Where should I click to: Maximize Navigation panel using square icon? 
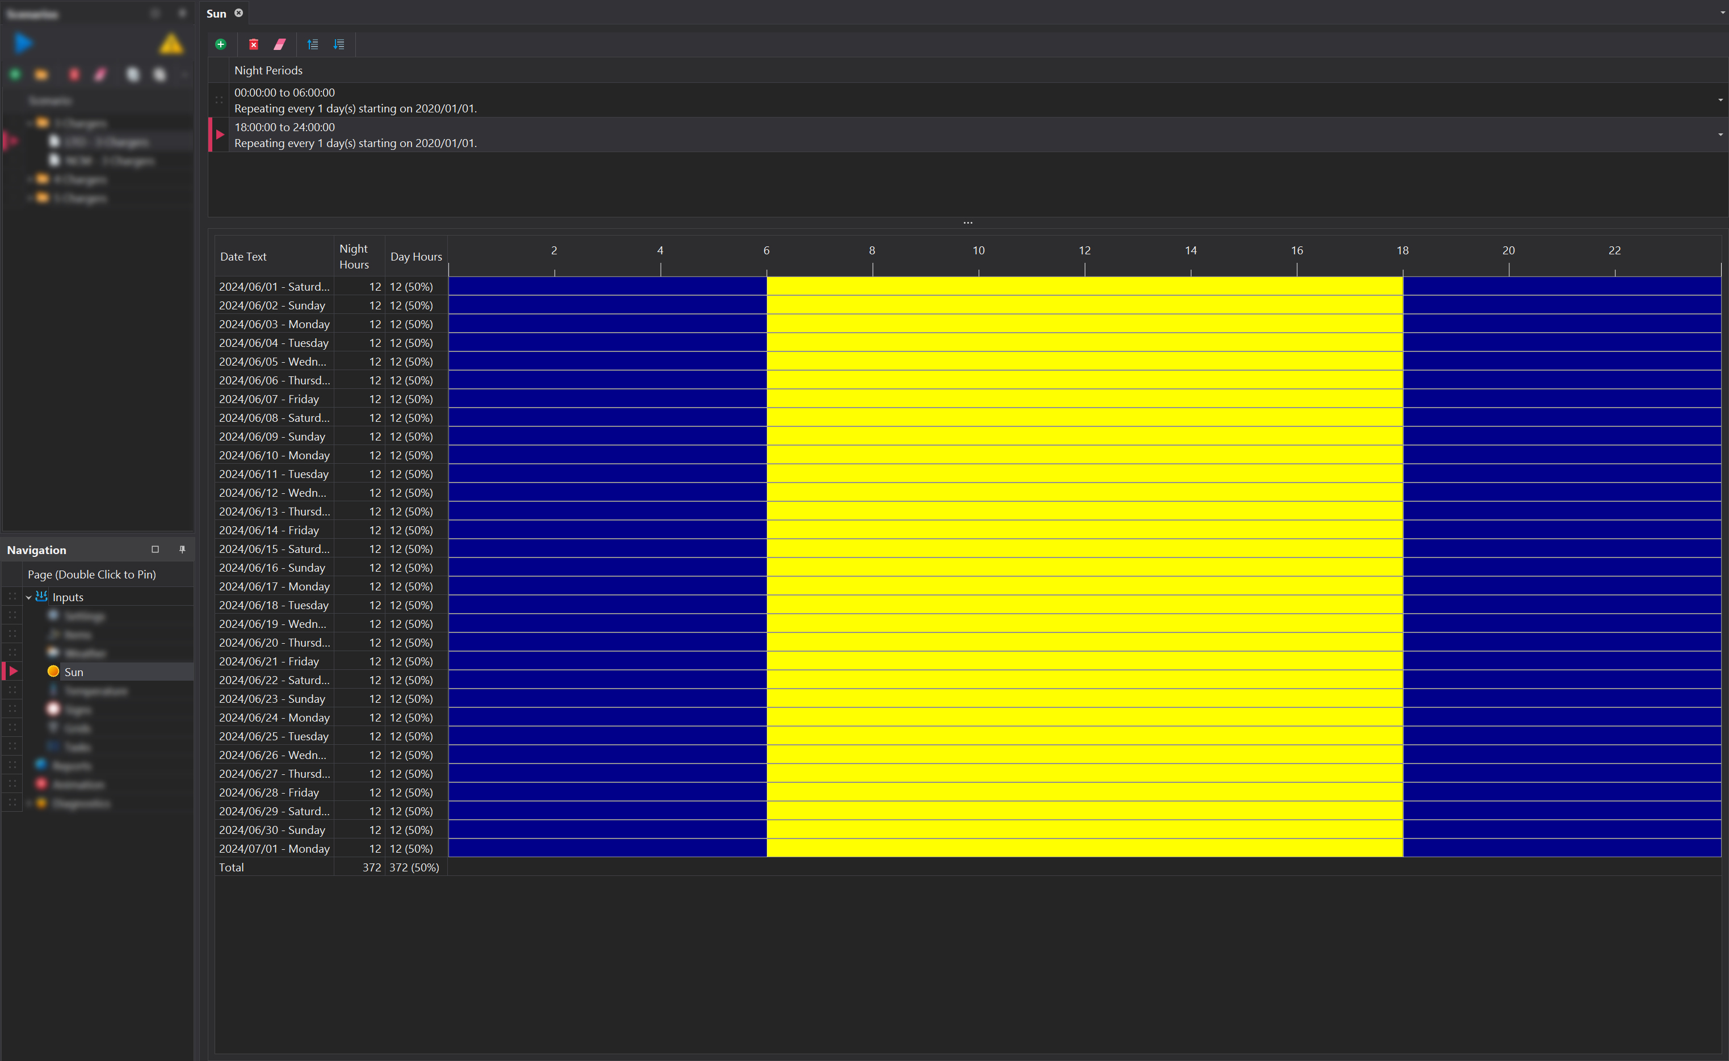pyautogui.click(x=155, y=550)
